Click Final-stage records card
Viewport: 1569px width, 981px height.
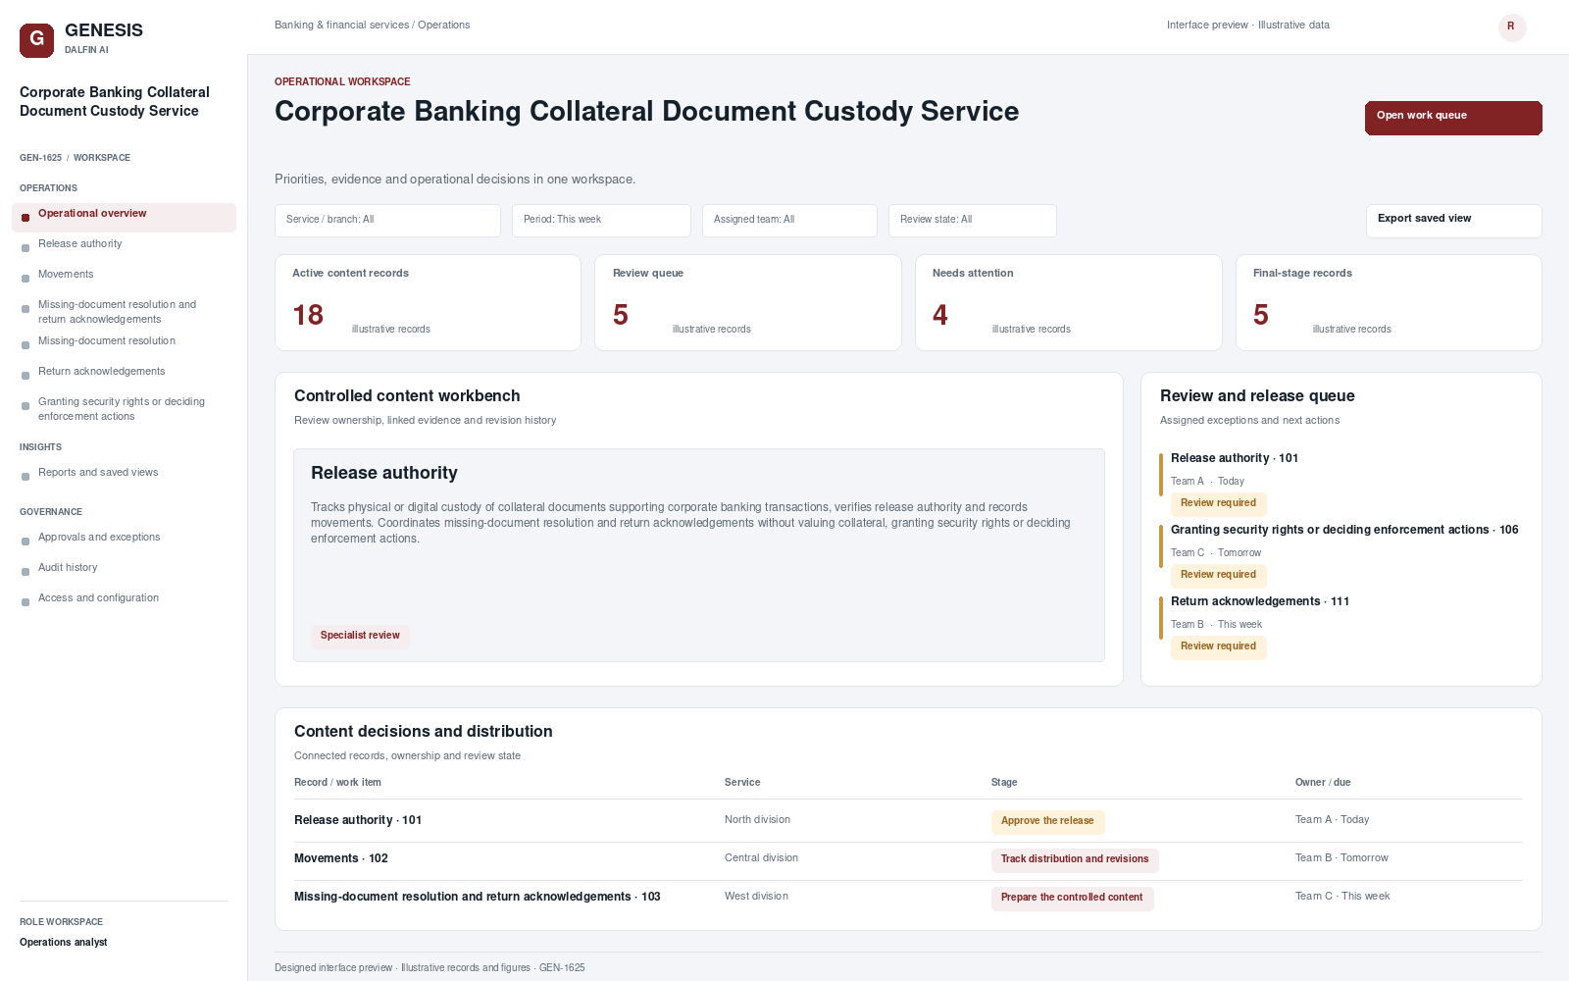coord(1389,302)
